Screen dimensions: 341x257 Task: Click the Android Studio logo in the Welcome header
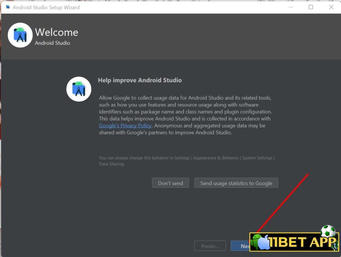click(20, 35)
